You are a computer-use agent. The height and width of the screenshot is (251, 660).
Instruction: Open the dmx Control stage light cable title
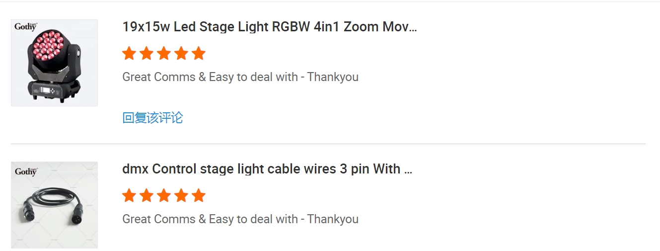point(267,169)
